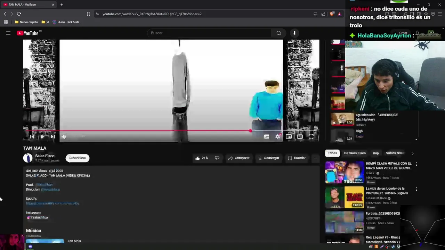This screenshot has width=445, height=250.
Task: Play the JOVENSOSA playlist item
Action: [374, 119]
